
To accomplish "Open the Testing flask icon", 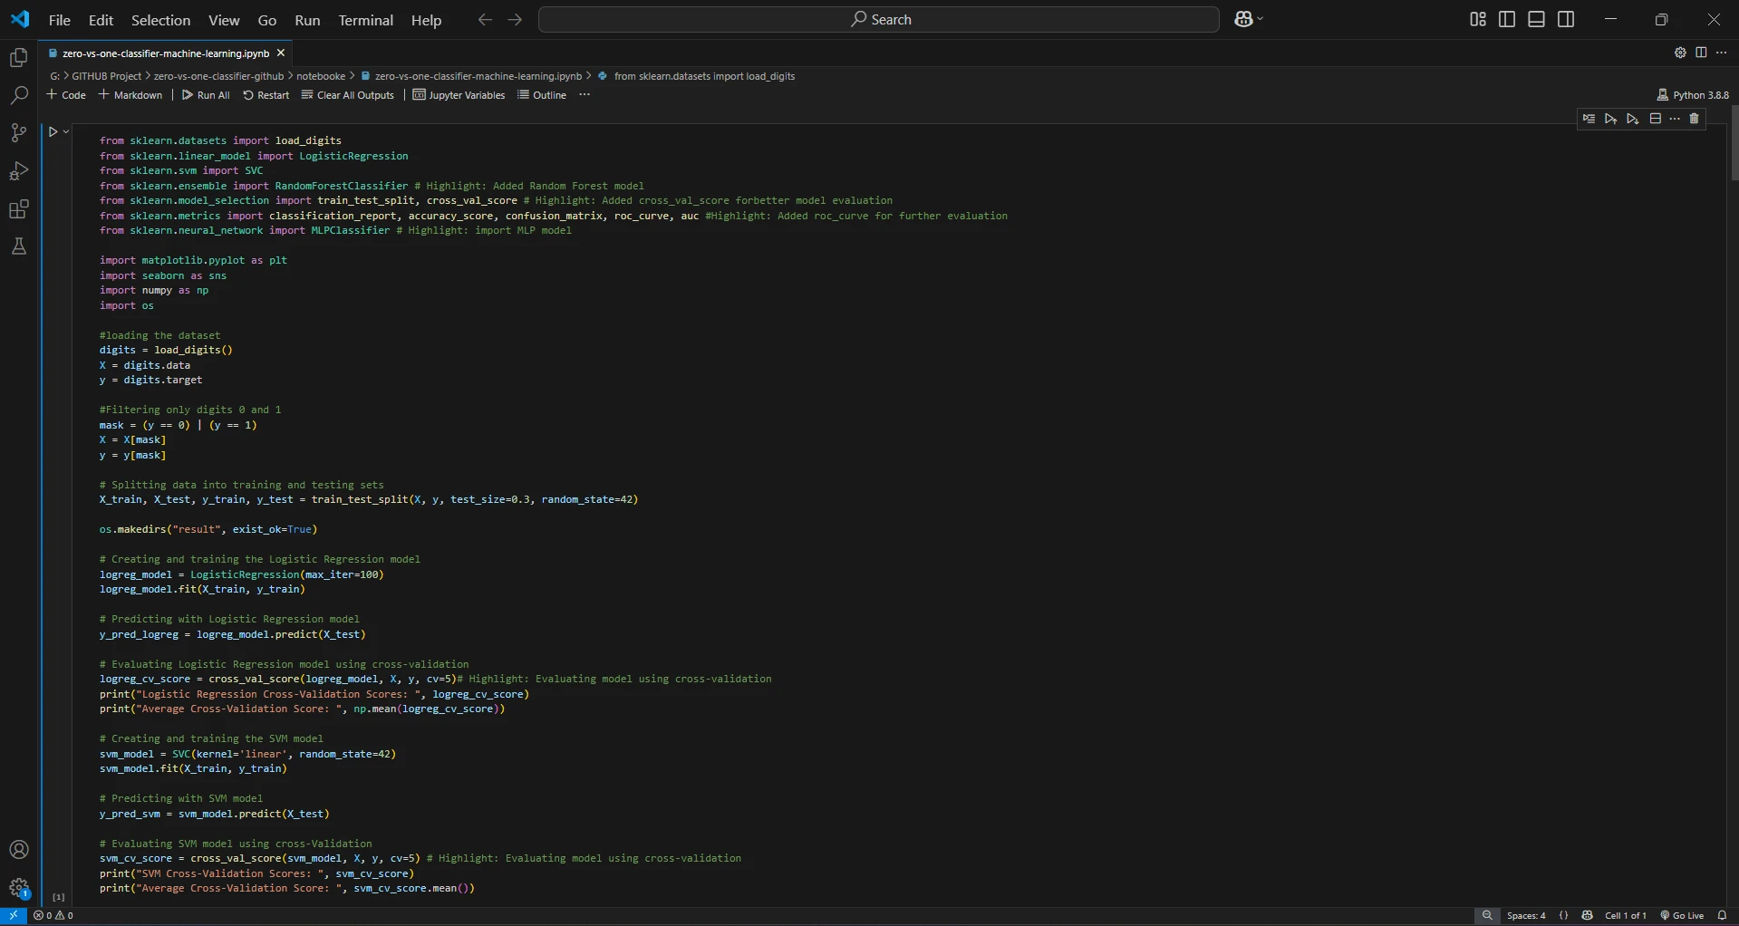I will tap(18, 246).
